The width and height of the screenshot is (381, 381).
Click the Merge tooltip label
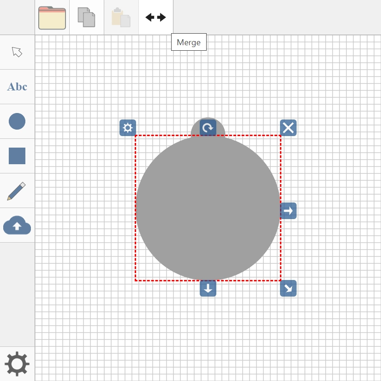click(189, 42)
